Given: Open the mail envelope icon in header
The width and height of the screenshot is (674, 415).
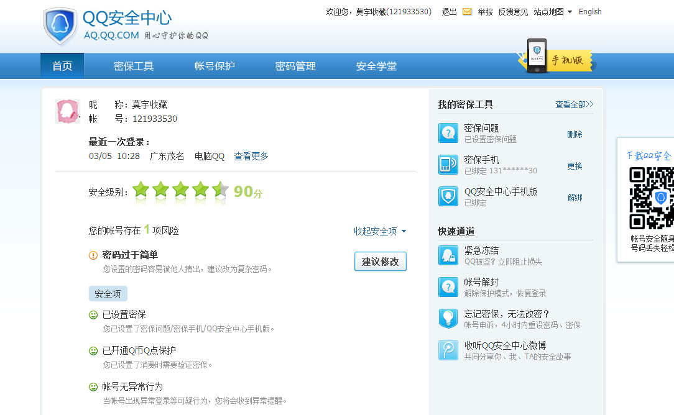Looking at the screenshot, I should (467, 12).
